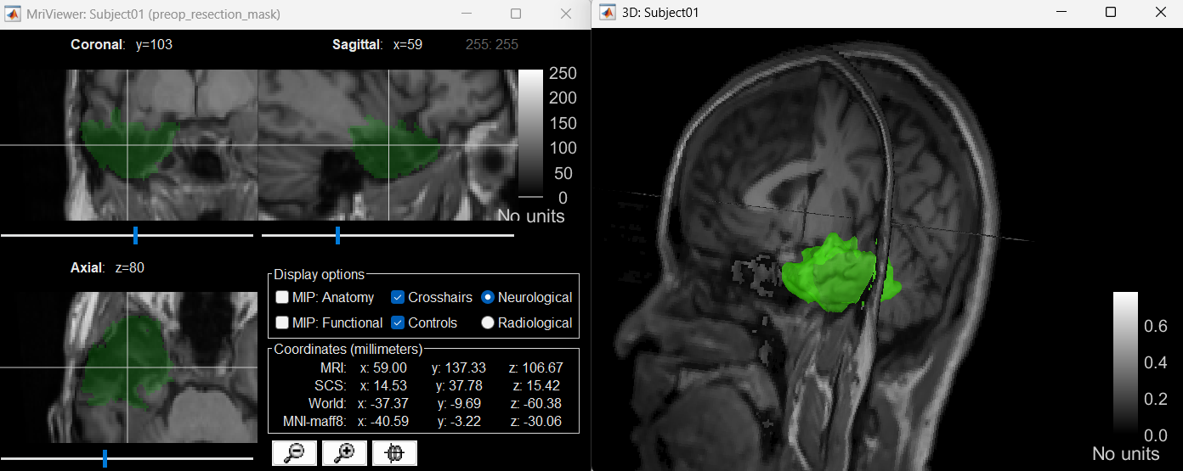The image size is (1183, 471).
Task: Disable the Crosshairs checkbox
Action: tap(398, 298)
